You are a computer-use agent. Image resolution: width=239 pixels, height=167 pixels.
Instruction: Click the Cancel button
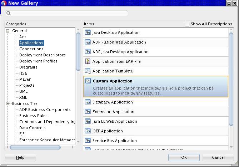218,157
